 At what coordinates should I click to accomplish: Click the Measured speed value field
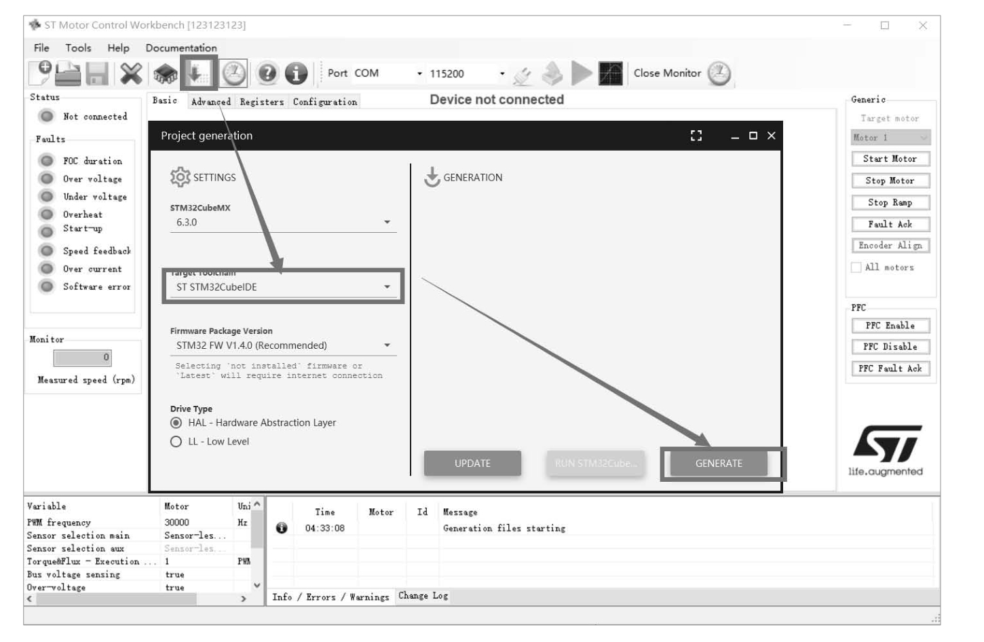[x=82, y=358]
